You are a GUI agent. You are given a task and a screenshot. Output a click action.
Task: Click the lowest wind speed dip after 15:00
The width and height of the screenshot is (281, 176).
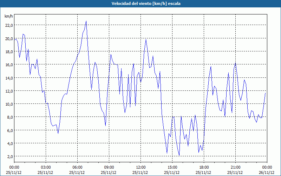(x=179, y=155)
